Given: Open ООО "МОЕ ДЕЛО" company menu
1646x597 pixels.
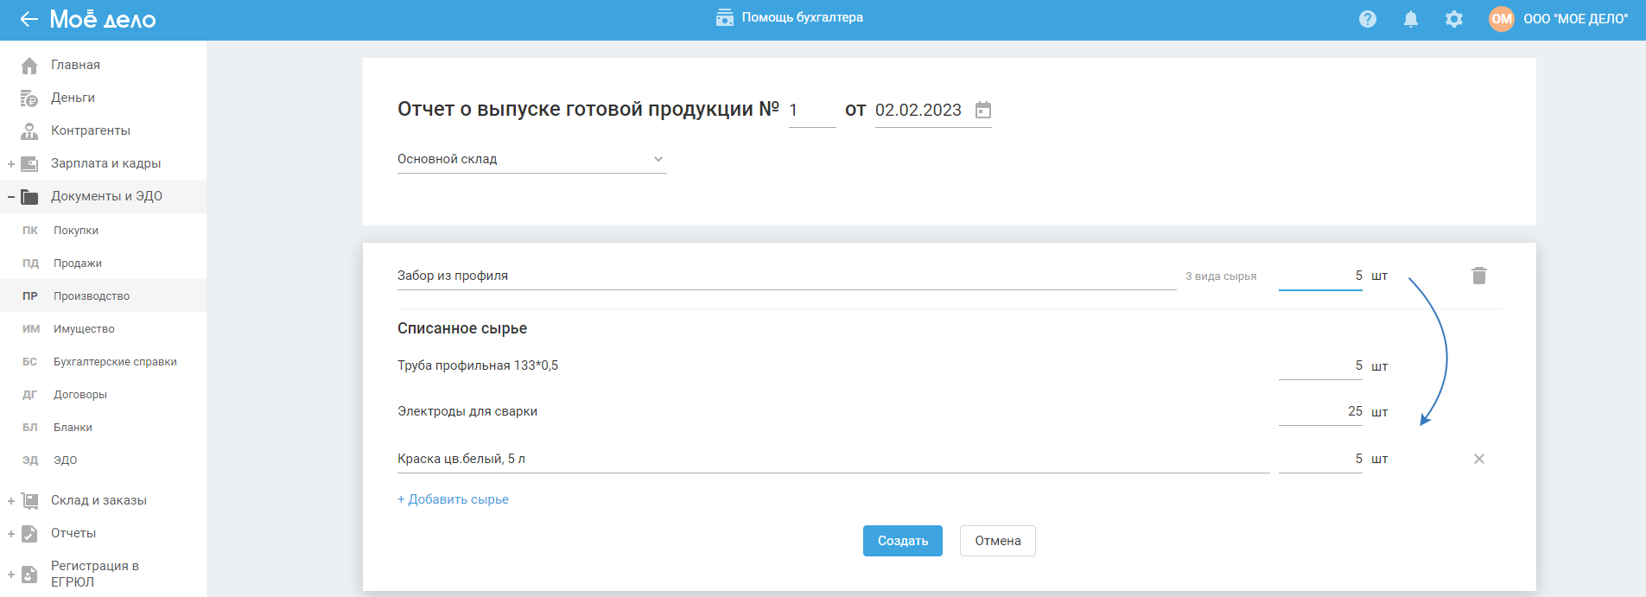Looking at the screenshot, I should [x=1576, y=19].
